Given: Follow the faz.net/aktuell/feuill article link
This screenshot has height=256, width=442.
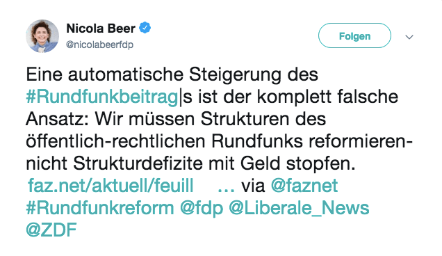Looking at the screenshot, I should click(110, 186).
